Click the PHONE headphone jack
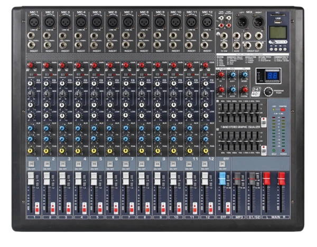Screen dimensions: 317x247 224,36
